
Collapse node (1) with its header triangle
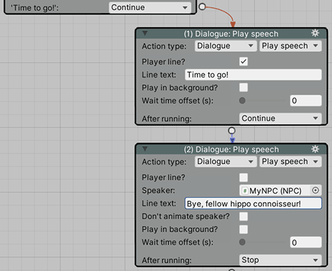click(145, 33)
